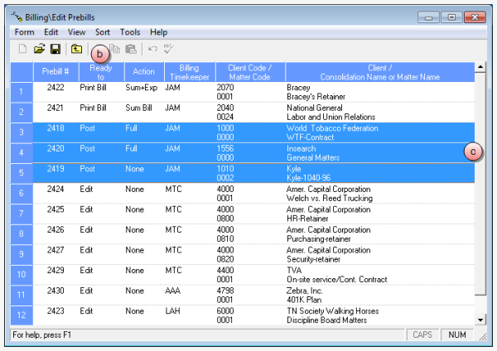Click the Paste clipboard toolbar icon
The image size is (497, 351).
coord(131,50)
